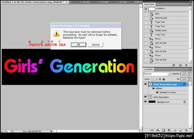Select the Girls' Generation text layer

pos(168,97)
